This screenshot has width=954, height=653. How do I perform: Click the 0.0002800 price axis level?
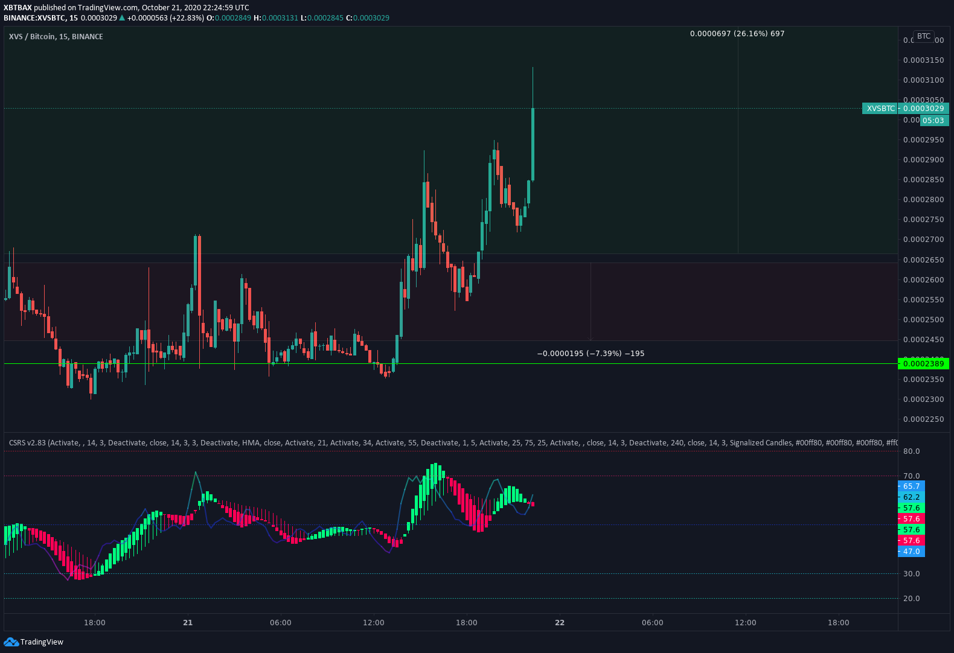click(924, 200)
